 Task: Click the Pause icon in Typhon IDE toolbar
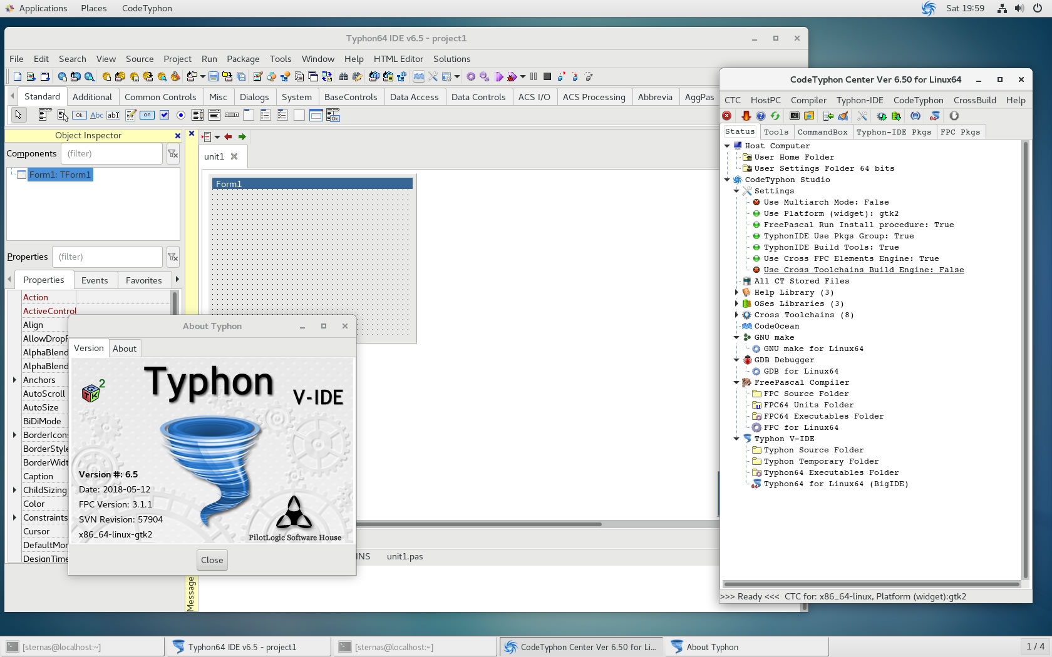pos(534,77)
